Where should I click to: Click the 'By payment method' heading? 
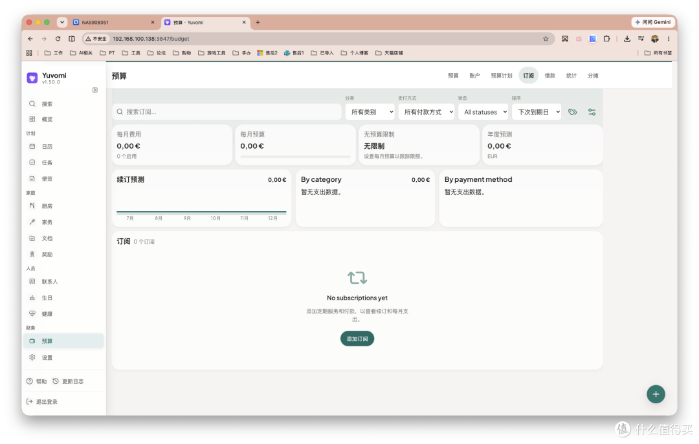click(478, 180)
